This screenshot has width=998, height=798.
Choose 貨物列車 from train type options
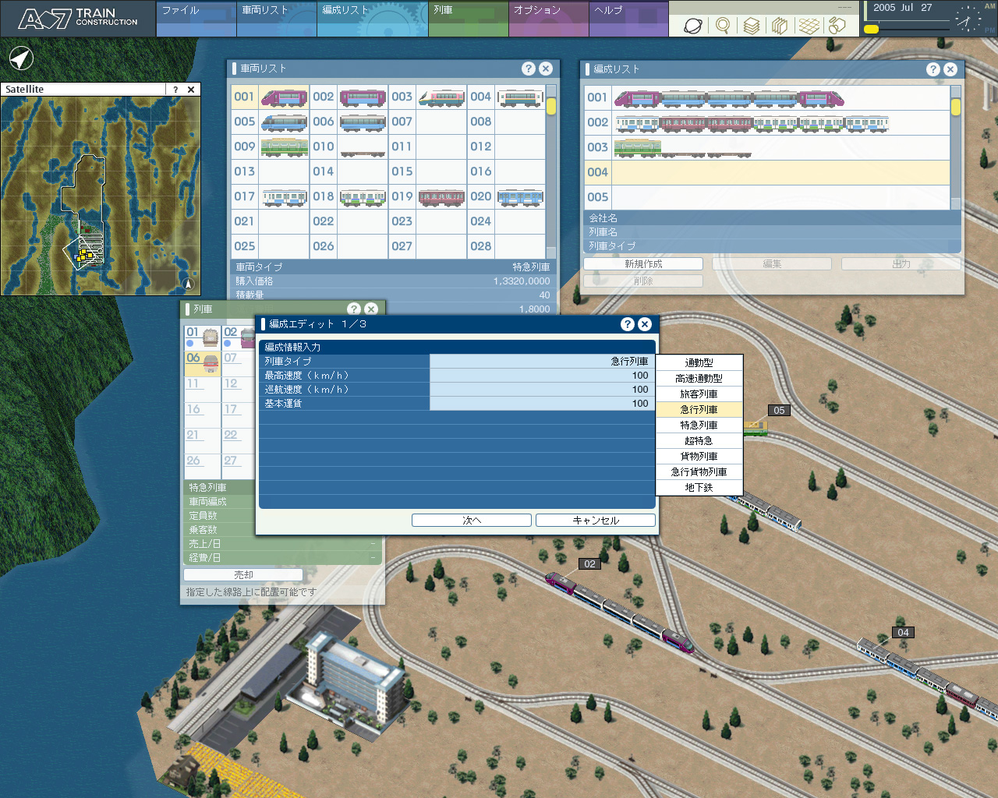tap(699, 457)
